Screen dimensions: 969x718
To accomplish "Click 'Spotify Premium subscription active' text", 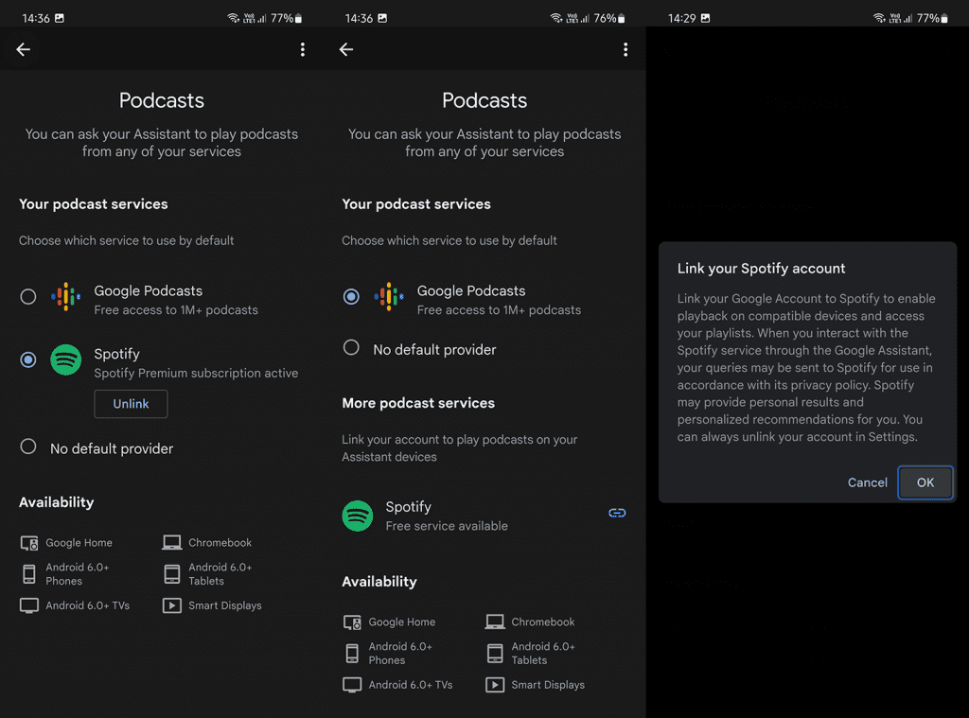I will coord(196,374).
